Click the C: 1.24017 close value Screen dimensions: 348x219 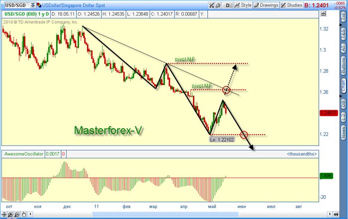tap(162, 14)
